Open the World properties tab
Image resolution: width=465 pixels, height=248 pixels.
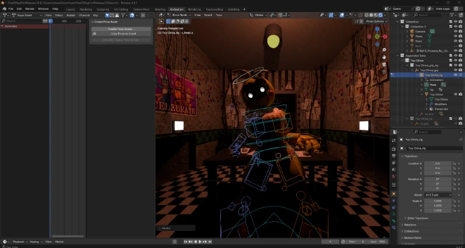click(x=394, y=176)
